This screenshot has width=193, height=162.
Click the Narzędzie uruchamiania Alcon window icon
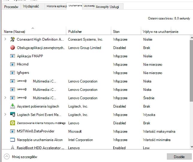click(x=12, y=140)
